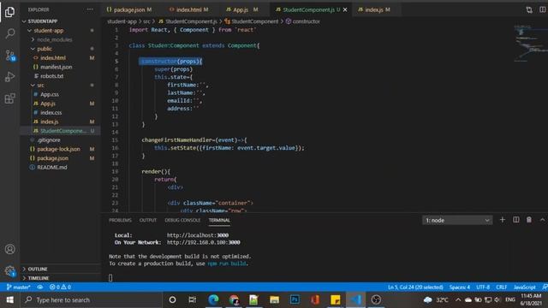Create a new terminal with plus icon
This screenshot has height=308, width=548.
tap(503, 220)
